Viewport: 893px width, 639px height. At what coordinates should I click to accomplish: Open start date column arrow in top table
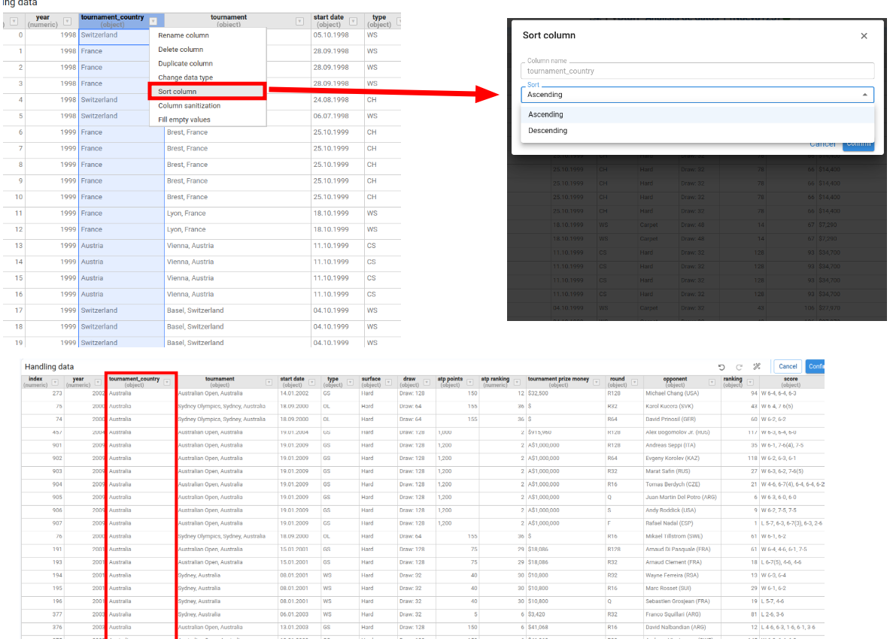coord(356,22)
